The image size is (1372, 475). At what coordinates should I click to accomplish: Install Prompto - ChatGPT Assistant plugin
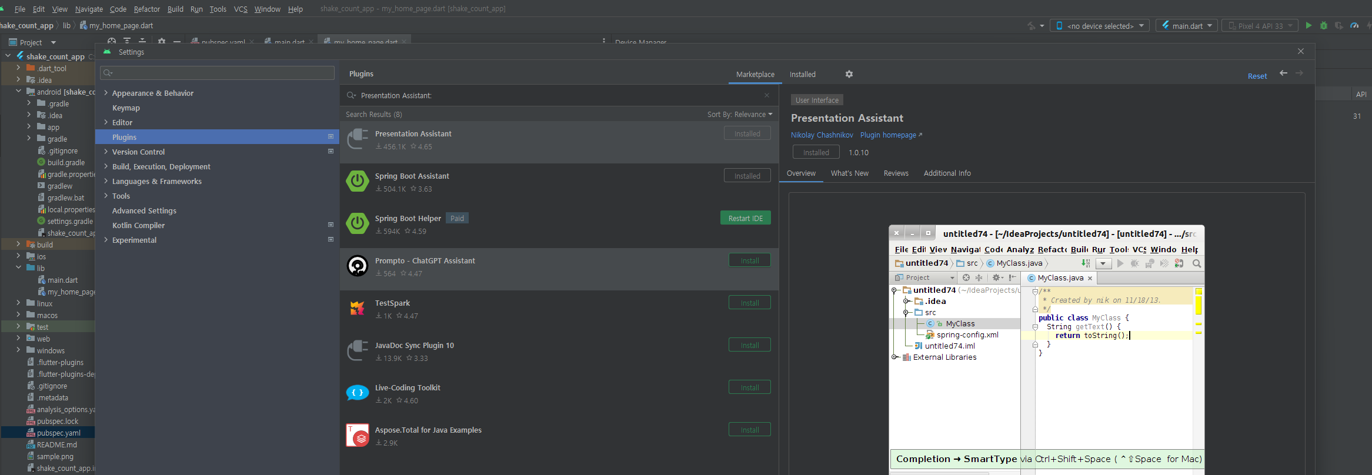[750, 260]
